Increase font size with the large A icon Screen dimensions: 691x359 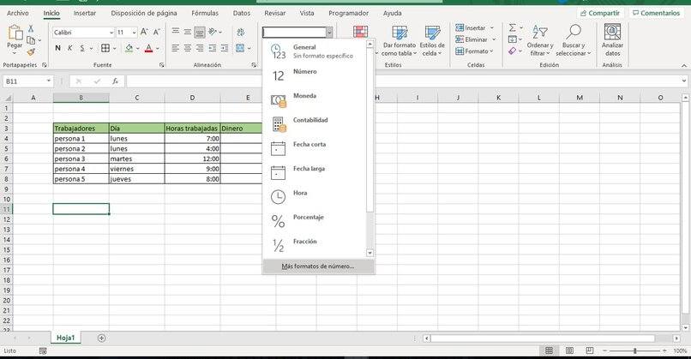(144, 32)
